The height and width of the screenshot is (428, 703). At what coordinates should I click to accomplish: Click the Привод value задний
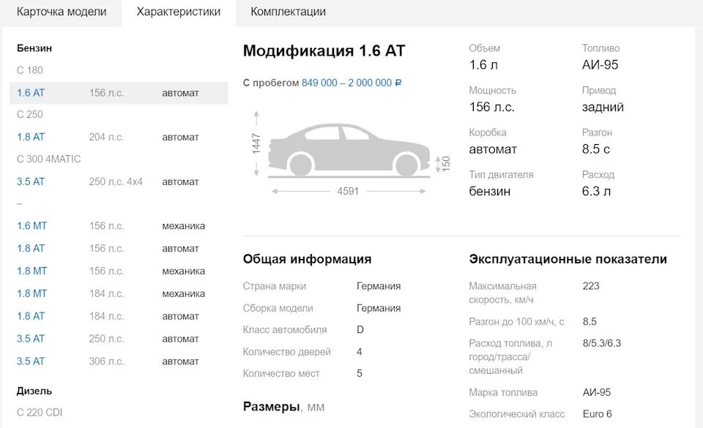pos(603,107)
